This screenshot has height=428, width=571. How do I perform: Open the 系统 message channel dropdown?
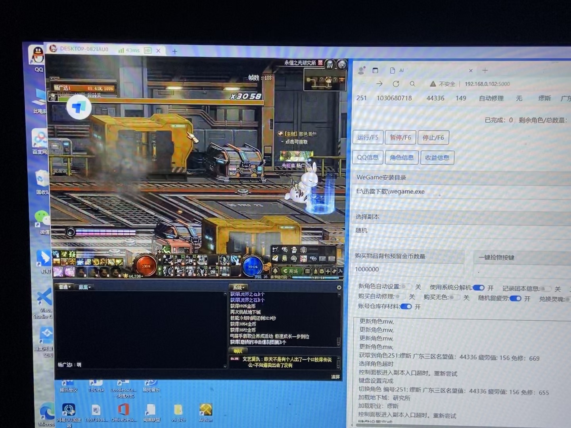pos(238,287)
